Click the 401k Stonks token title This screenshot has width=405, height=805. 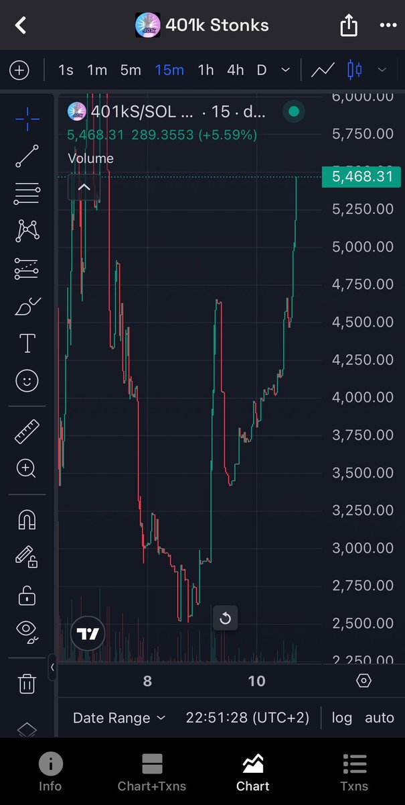click(x=218, y=25)
